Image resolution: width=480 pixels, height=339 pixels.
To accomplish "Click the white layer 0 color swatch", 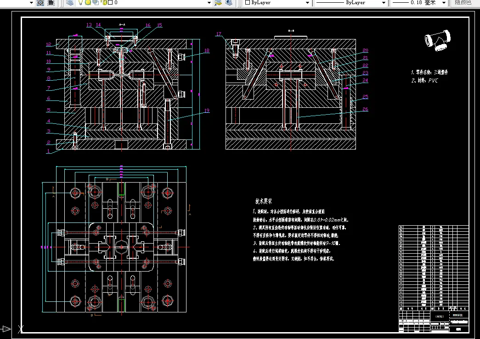I will click(x=110, y=3).
